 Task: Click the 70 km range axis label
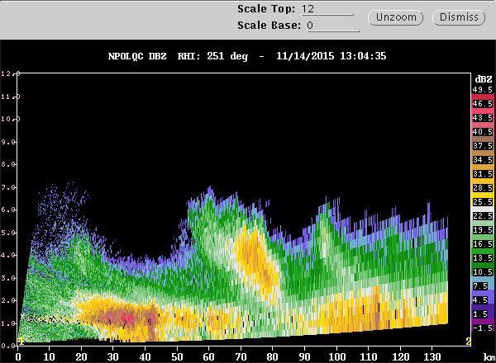(240, 357)
